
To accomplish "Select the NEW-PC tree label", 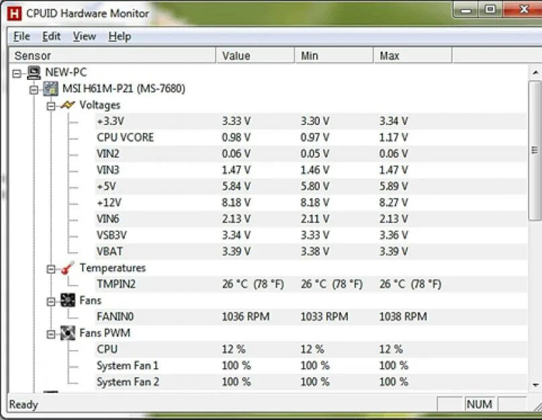I will coord(66,73).
